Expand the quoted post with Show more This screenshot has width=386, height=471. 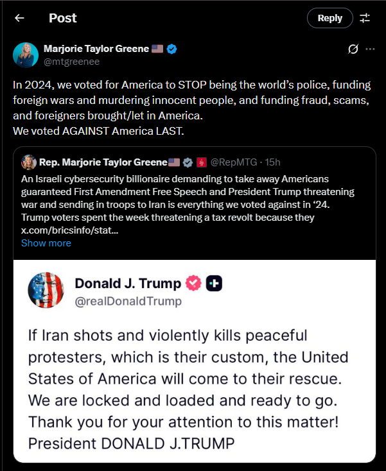point(46,243)
